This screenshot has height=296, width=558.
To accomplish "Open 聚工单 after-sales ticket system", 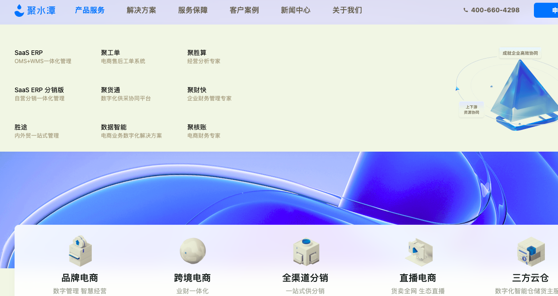I will pos(110,53).
